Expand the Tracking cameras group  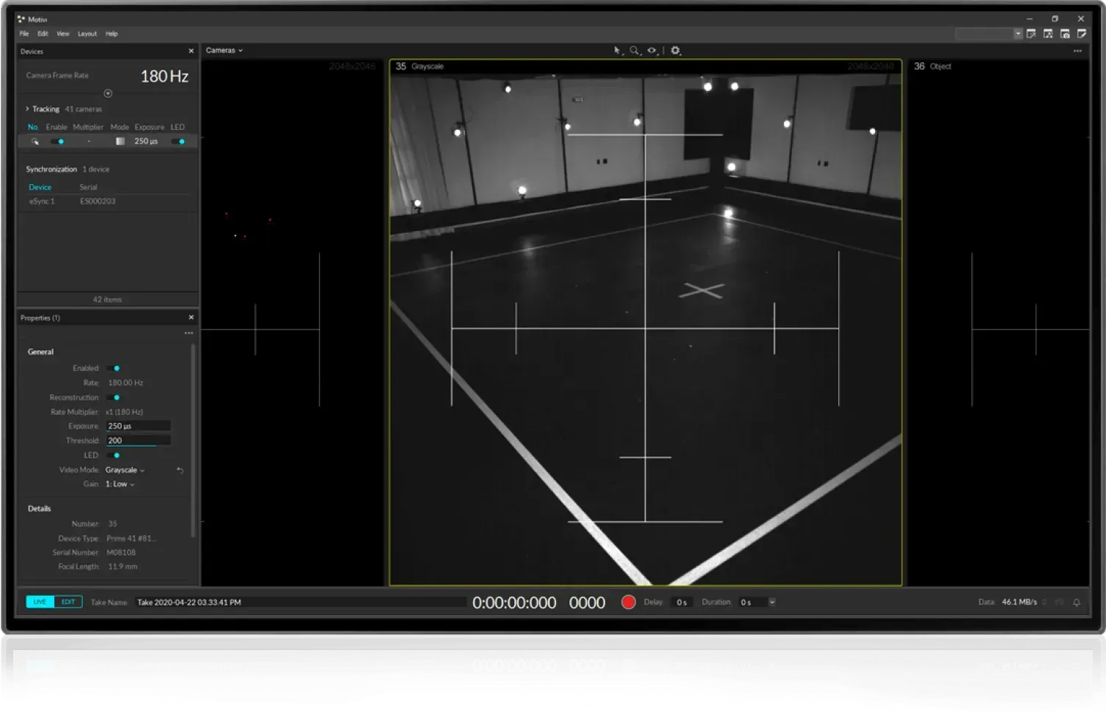coord(28,109)
